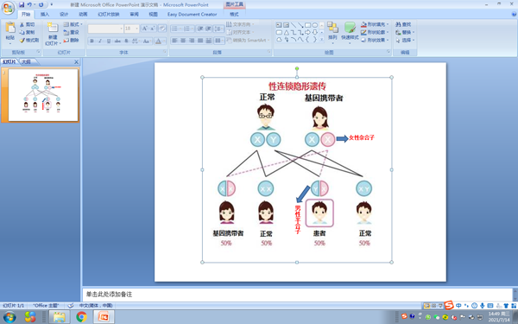Align text left
Image resolution: width=518 pixels, height=324 pixels.
[174, 41]
